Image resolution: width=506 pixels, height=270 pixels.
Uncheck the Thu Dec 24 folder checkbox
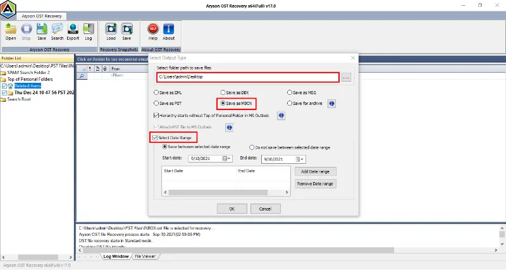[x=4, y=92]
